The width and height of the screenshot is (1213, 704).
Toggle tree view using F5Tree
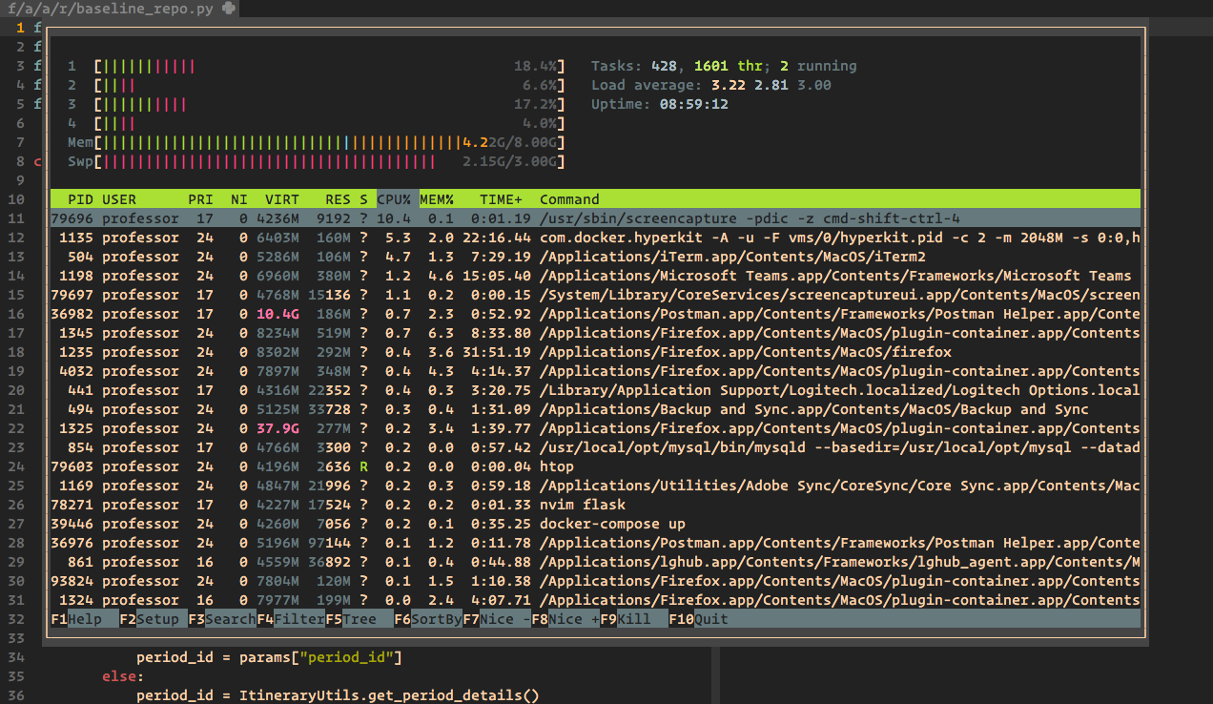click(x=348, y=618)
